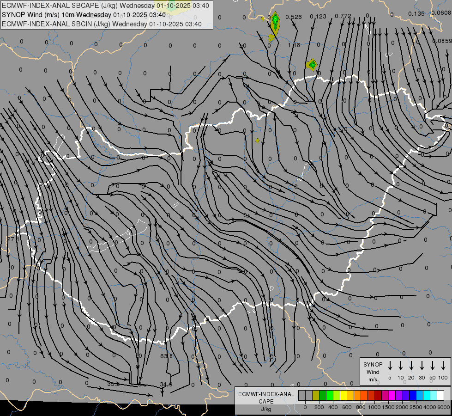This screenshot has width=452, height=416.
Task: Select the yellow-green swatch just after 400
Action: click(x=337, y=395)
